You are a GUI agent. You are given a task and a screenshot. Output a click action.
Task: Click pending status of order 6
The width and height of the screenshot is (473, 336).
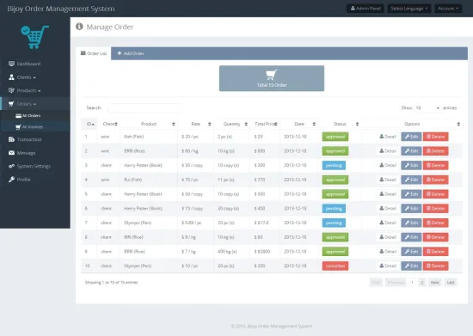pos(334,209)
